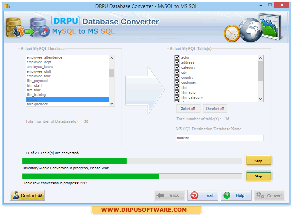
Task: Select the foreigncheck database
Action: click(67, 104)
